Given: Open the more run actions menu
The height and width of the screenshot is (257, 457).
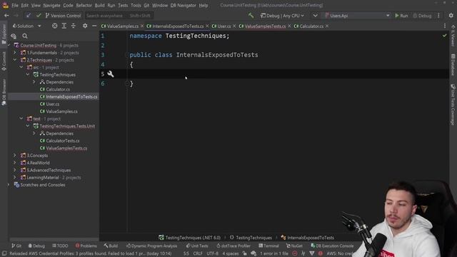Looking at the screenshot, I should point(438,16).
